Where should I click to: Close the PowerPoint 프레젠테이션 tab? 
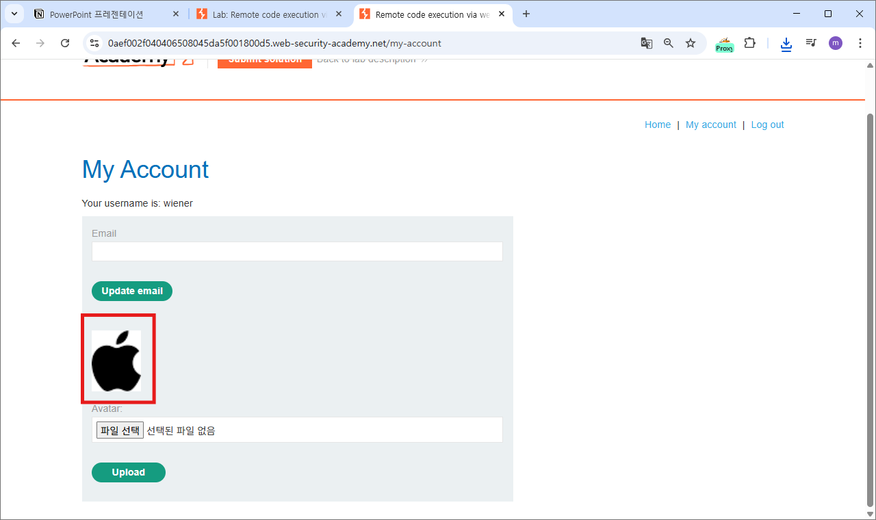(x=176, y=14)
